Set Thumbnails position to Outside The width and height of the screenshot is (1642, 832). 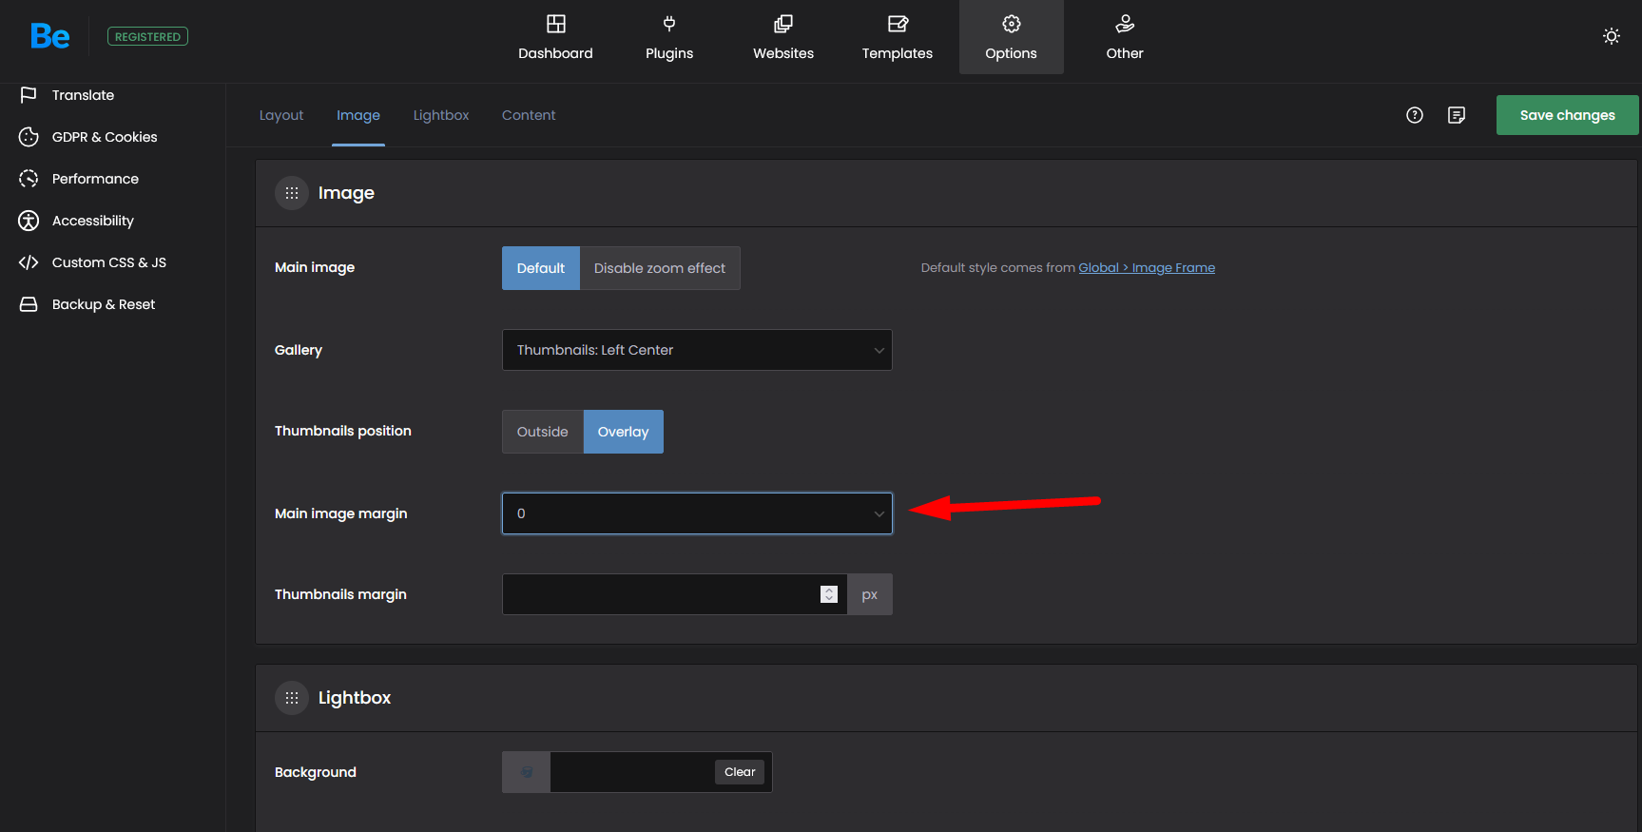click(x=543, y=432)
